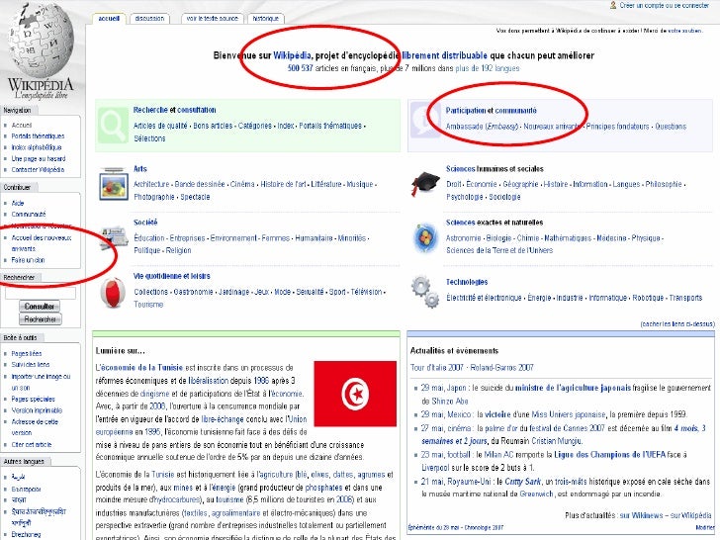
Task: Click cacher les liens ci-dessus
Action: [x=677, y=323]
